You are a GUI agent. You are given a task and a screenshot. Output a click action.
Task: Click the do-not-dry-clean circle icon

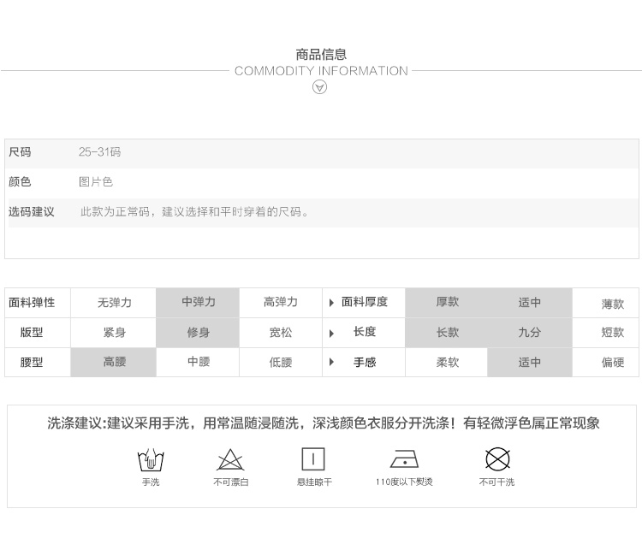[x=497, y=459]
